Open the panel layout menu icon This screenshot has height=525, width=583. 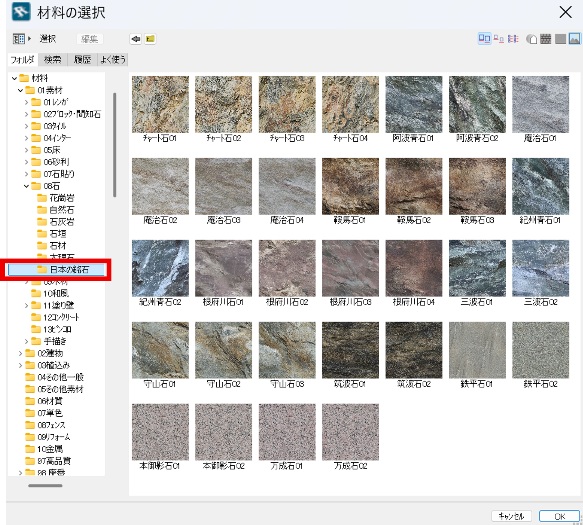19,39
